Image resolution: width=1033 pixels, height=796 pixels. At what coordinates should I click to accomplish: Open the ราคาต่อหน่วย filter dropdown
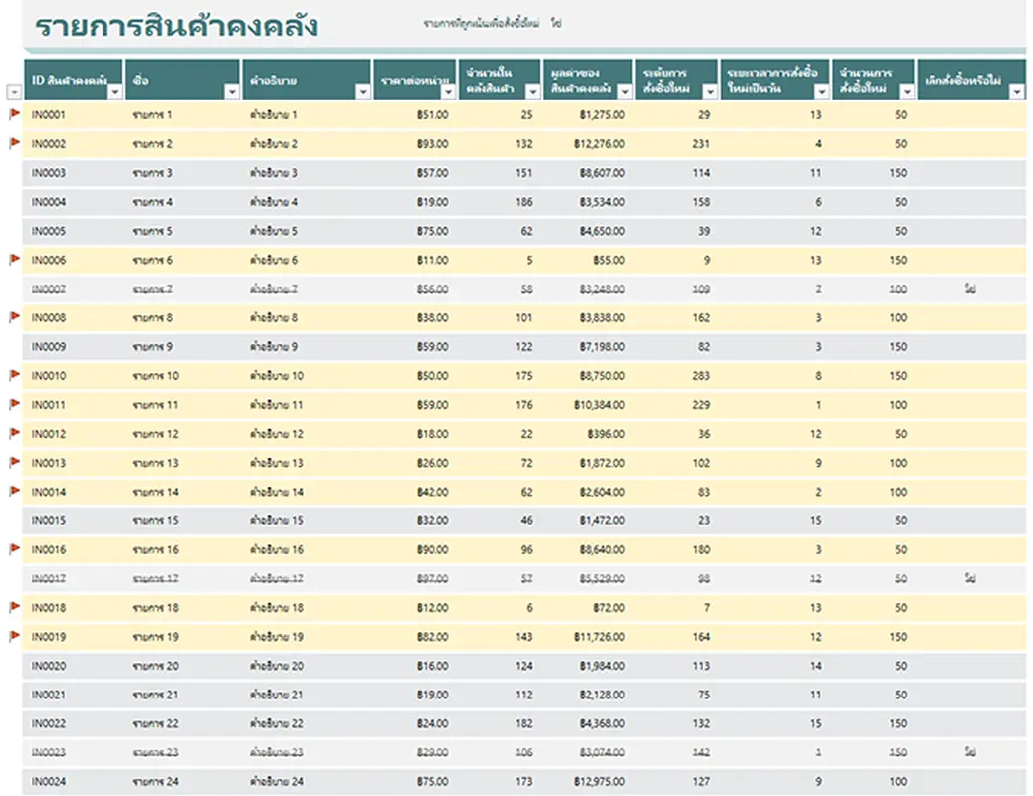(x=448, y=92)
